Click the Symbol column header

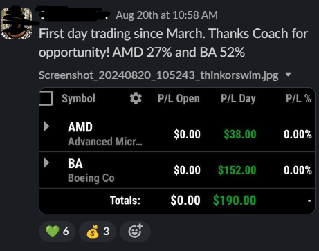point(78,99)
